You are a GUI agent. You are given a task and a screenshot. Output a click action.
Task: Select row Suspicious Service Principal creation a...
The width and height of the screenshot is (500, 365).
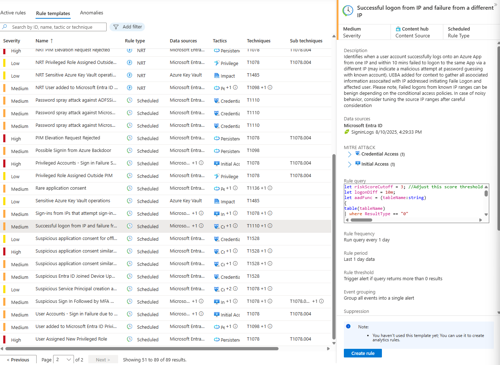pyautogui.click(x=165, y=289)
